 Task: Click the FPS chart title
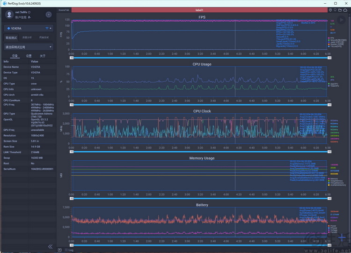(202, 17)
